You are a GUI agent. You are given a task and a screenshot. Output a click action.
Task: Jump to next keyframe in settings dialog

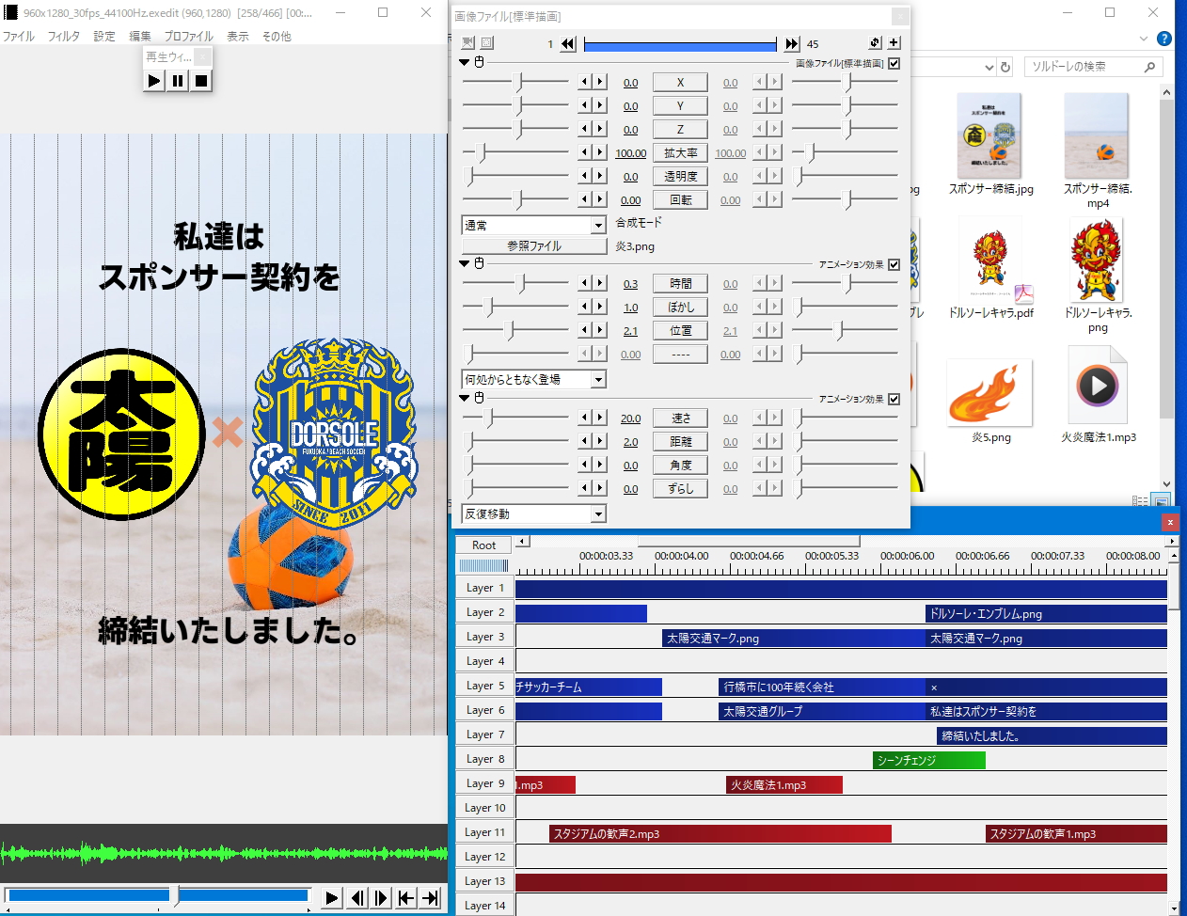[x=792, y=43]
